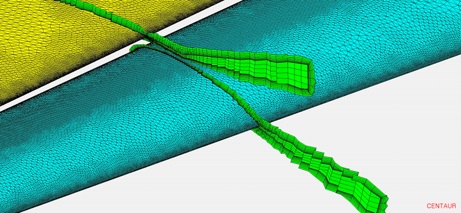Pick the point where the two green strips cross
This screenshot has height=213, width=461.
tap(150, 40)
